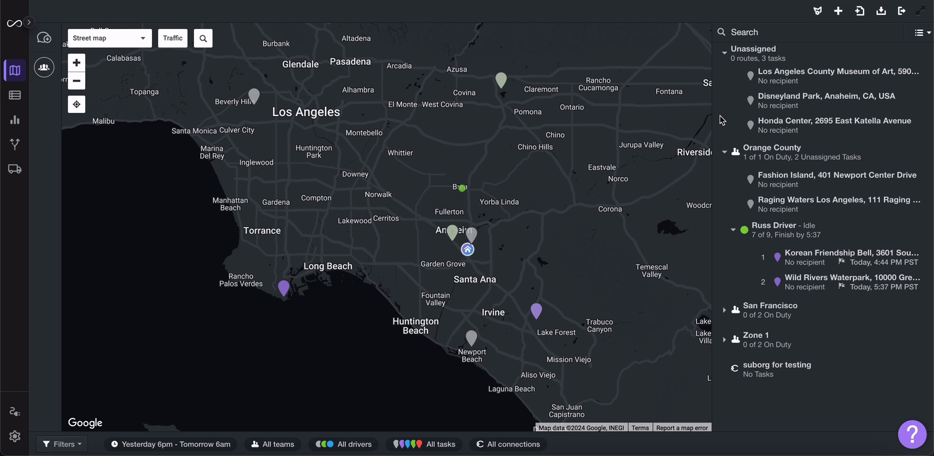Click the purple help question button
The height and width of the screenshot is (456, 934).
coord(912,434)
